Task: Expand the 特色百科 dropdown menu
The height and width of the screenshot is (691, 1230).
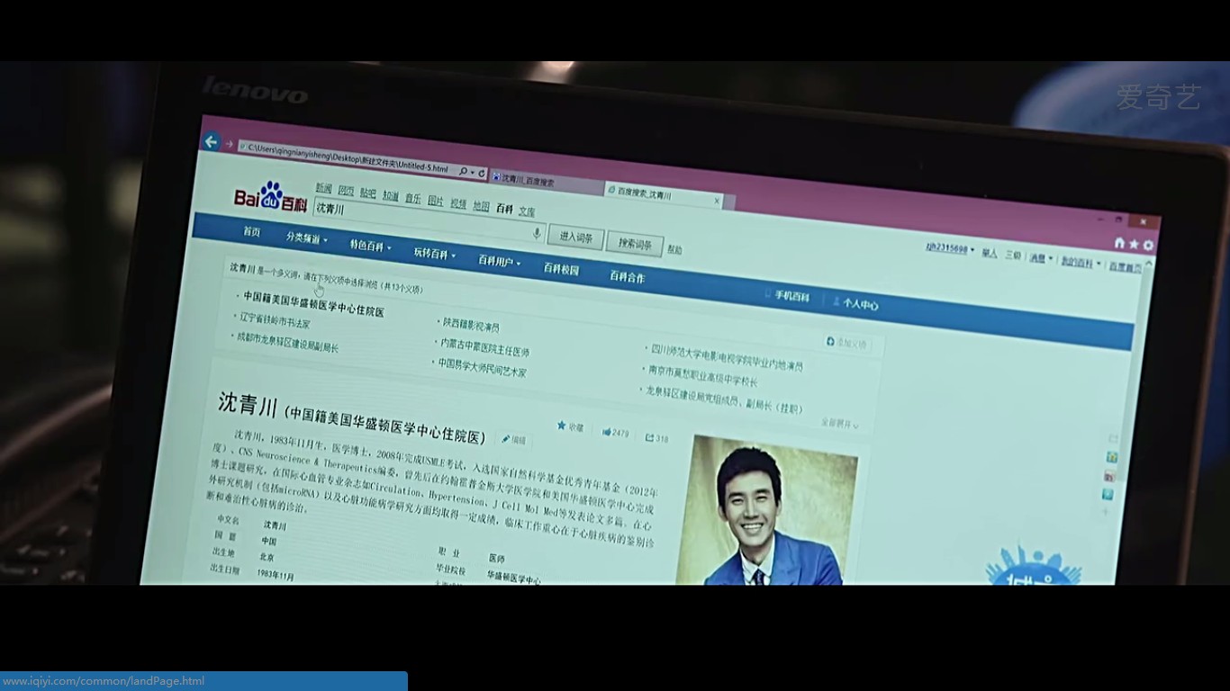Action: pyautogui.click(x=370, y=246)
